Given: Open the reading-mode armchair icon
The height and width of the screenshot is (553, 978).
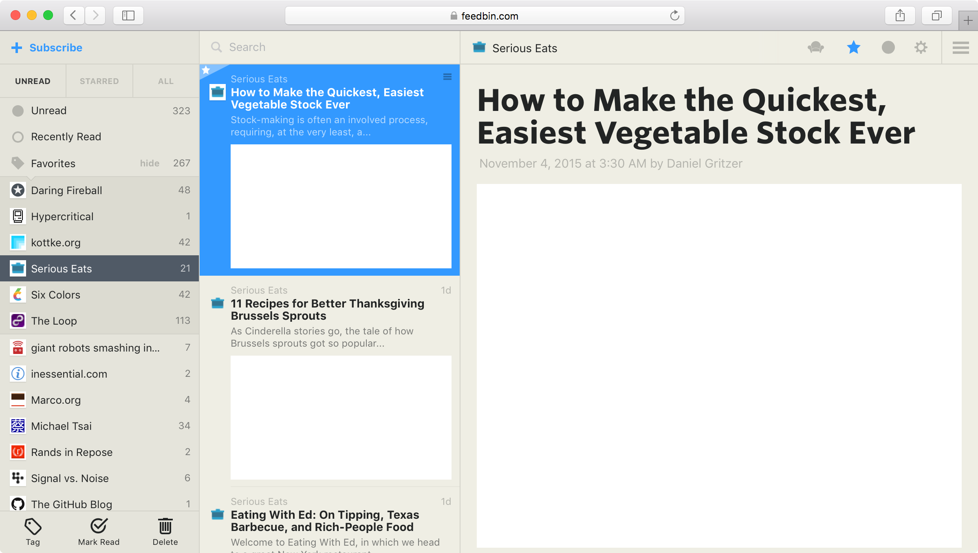Looking at the screenshot, I should [816, 48].
